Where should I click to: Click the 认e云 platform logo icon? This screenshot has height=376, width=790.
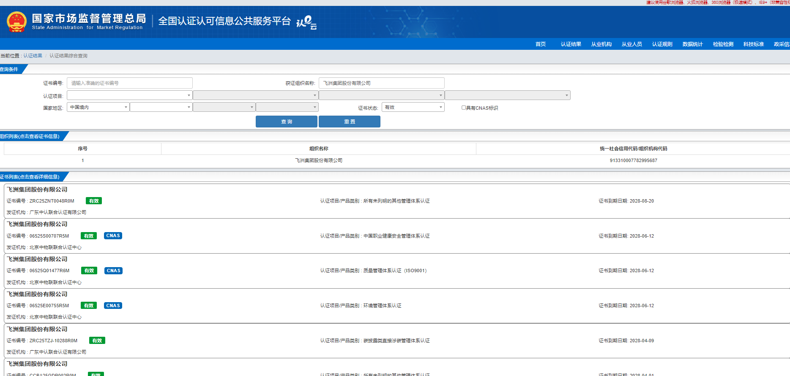[x=306, y=22]
